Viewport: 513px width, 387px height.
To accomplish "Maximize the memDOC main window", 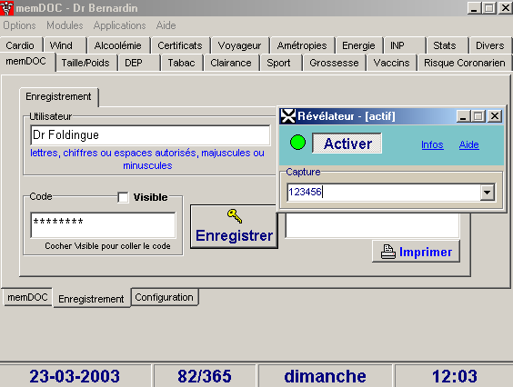I will tap(489, 8).
